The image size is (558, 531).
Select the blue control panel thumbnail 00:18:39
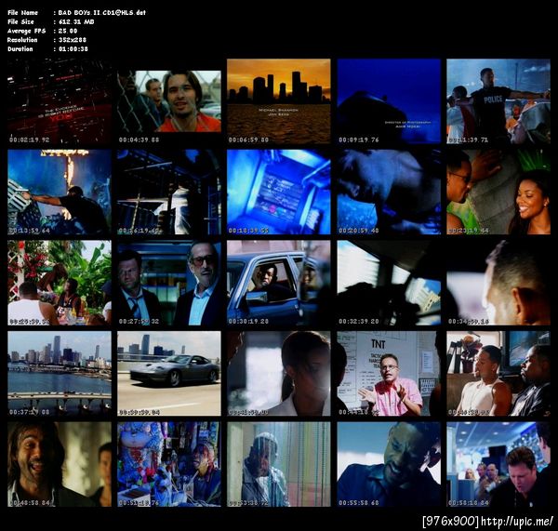pos(279,192)
